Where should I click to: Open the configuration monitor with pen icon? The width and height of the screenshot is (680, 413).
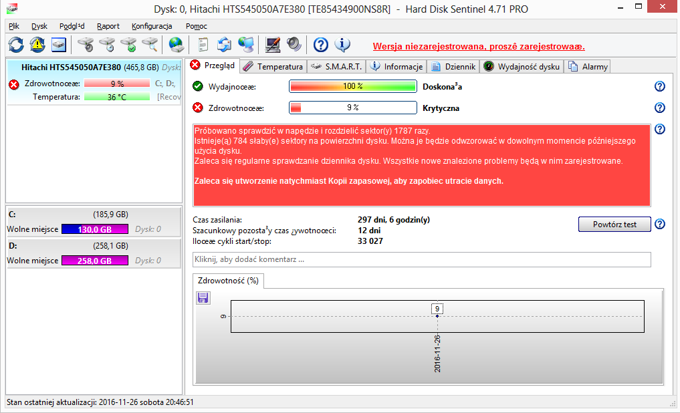coord(272,45)
